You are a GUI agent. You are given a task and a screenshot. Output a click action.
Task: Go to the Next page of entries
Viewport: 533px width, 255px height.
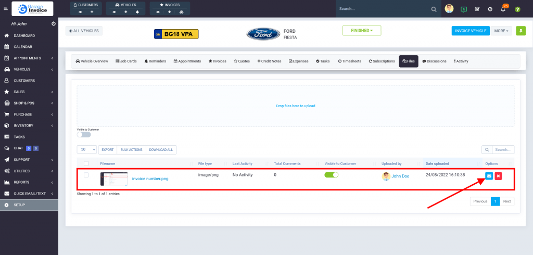pyautogui.click(x=507, y=201)
